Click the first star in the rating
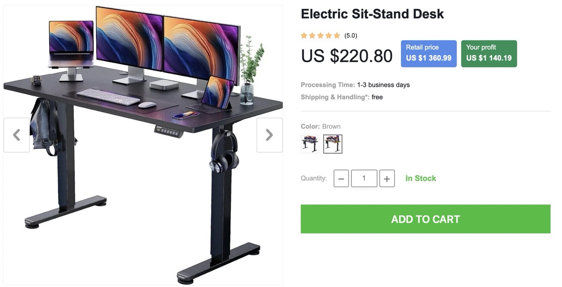The image size is (562, 287). 304,36
